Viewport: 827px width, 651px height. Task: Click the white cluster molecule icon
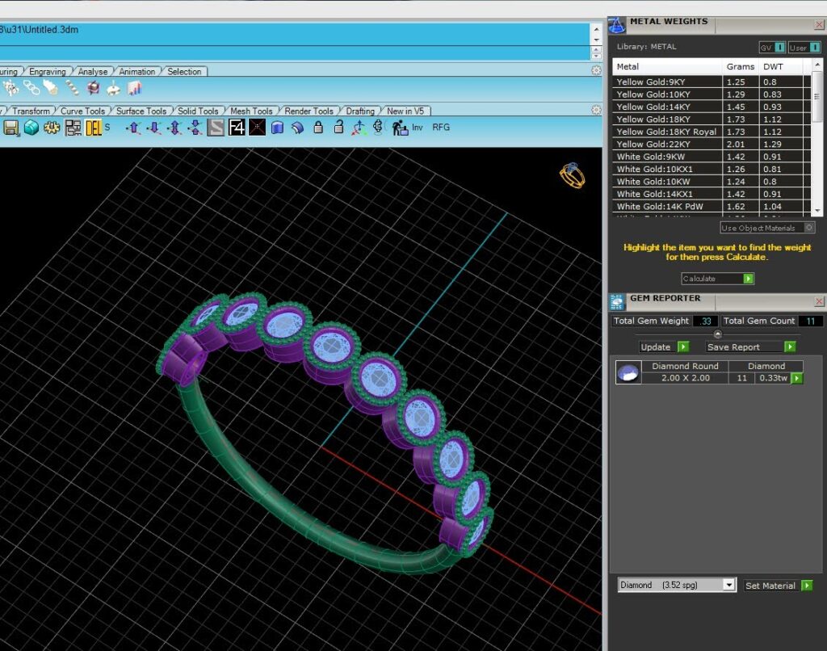pyautogui.click(x=10, y=88)
